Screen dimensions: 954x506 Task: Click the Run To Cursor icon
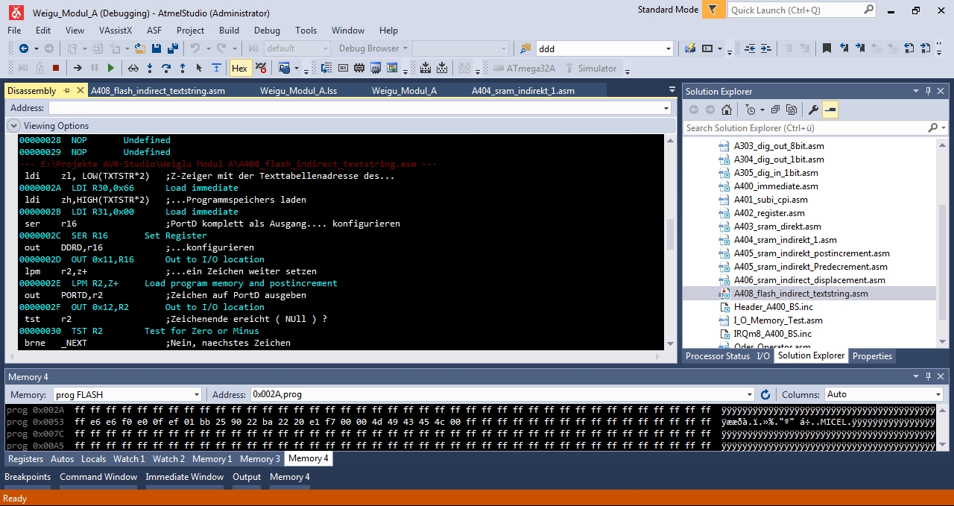[x=199, y=68]
